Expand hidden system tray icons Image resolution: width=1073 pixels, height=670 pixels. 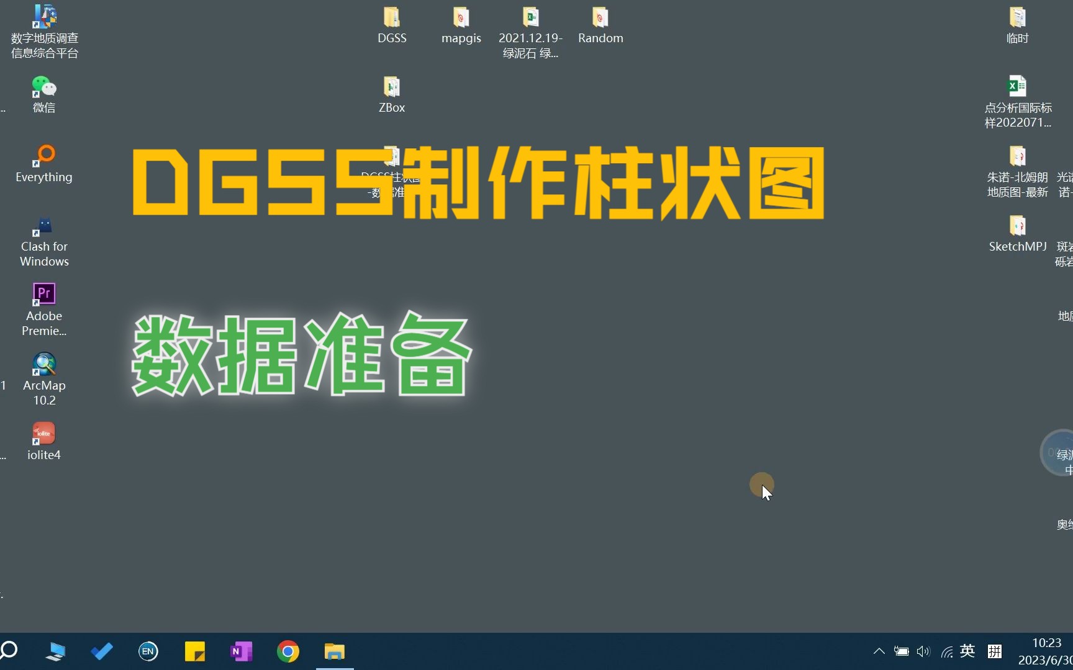879,651
